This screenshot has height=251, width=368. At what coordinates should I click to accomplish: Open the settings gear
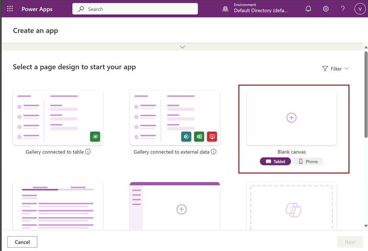pyautogui.click(x=326, y=9)
